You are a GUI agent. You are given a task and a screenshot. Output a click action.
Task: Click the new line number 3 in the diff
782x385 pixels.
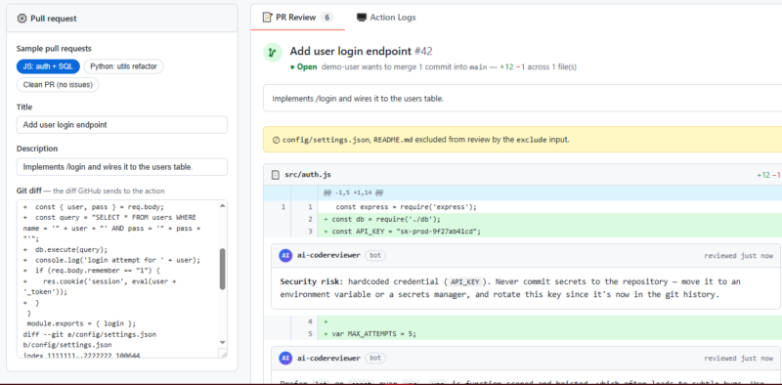tap(310, 232)
